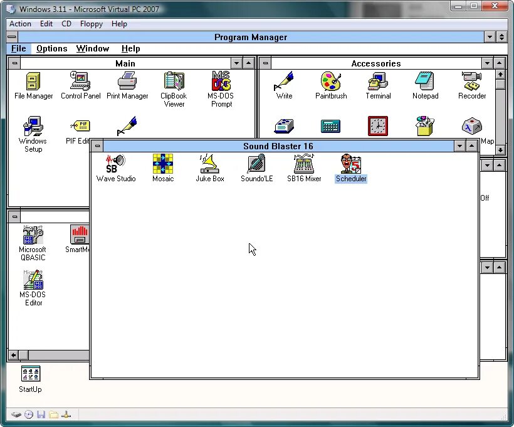Click the Virtual PC hard disk status icon
The image size is (514, 427).
point(16,415)
